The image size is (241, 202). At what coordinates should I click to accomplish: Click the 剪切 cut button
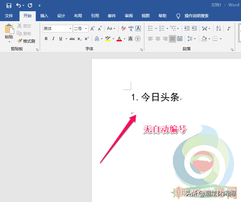[x=24, y=26]
